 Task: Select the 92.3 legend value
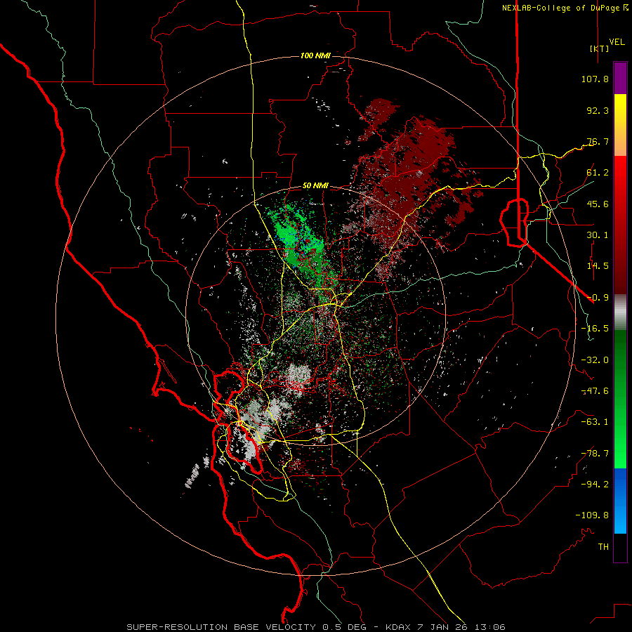[598, 110]
